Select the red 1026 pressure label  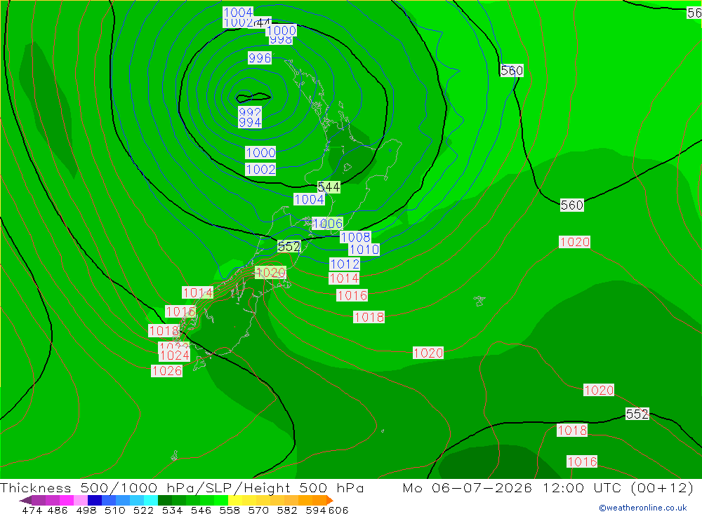click(x=166, y=371)
